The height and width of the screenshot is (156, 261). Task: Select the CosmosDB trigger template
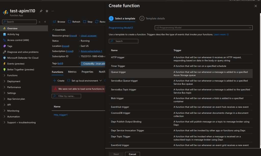click(x=181, y=115)
